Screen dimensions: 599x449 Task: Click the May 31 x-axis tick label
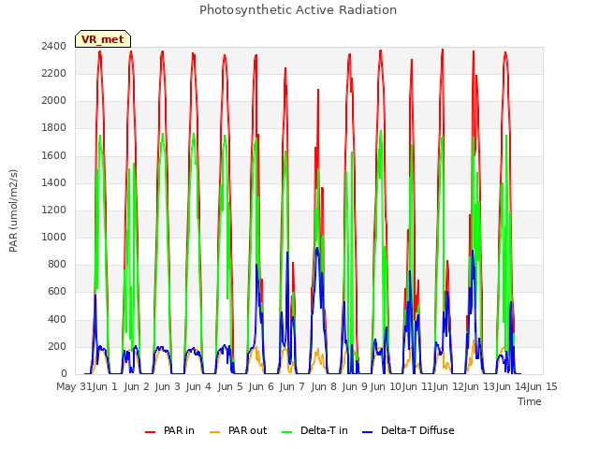pos(74,386)
